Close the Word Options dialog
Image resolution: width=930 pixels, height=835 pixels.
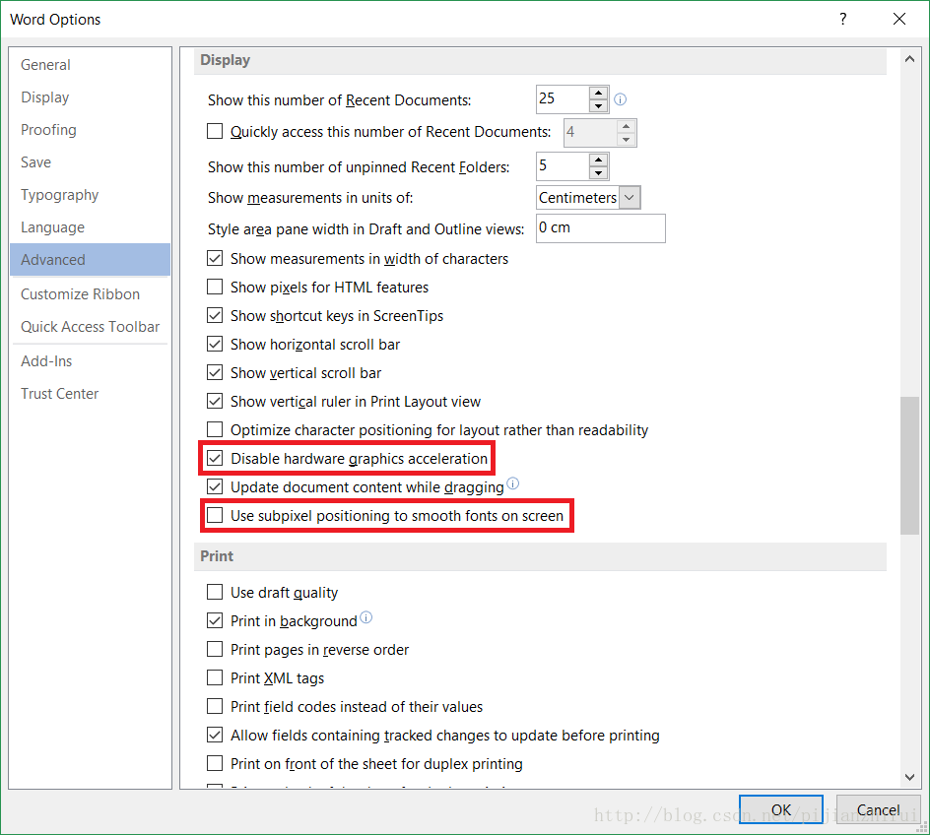click(899, 19)
